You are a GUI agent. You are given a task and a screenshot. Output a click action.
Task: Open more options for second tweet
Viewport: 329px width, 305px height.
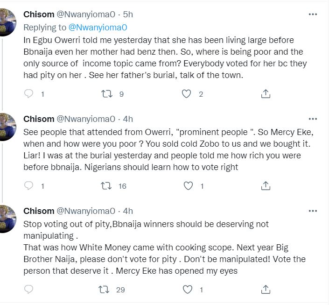313,118
